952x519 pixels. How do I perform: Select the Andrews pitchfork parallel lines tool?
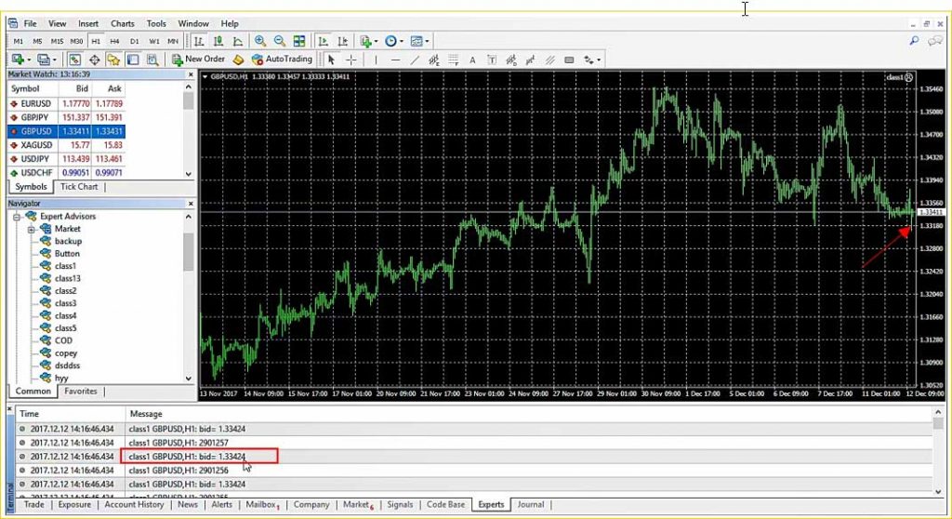(549, 60)
